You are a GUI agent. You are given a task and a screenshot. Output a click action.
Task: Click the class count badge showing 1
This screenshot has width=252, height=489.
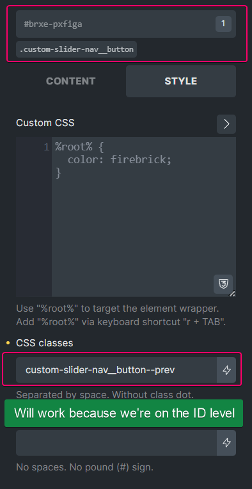(x=223, y=24)
